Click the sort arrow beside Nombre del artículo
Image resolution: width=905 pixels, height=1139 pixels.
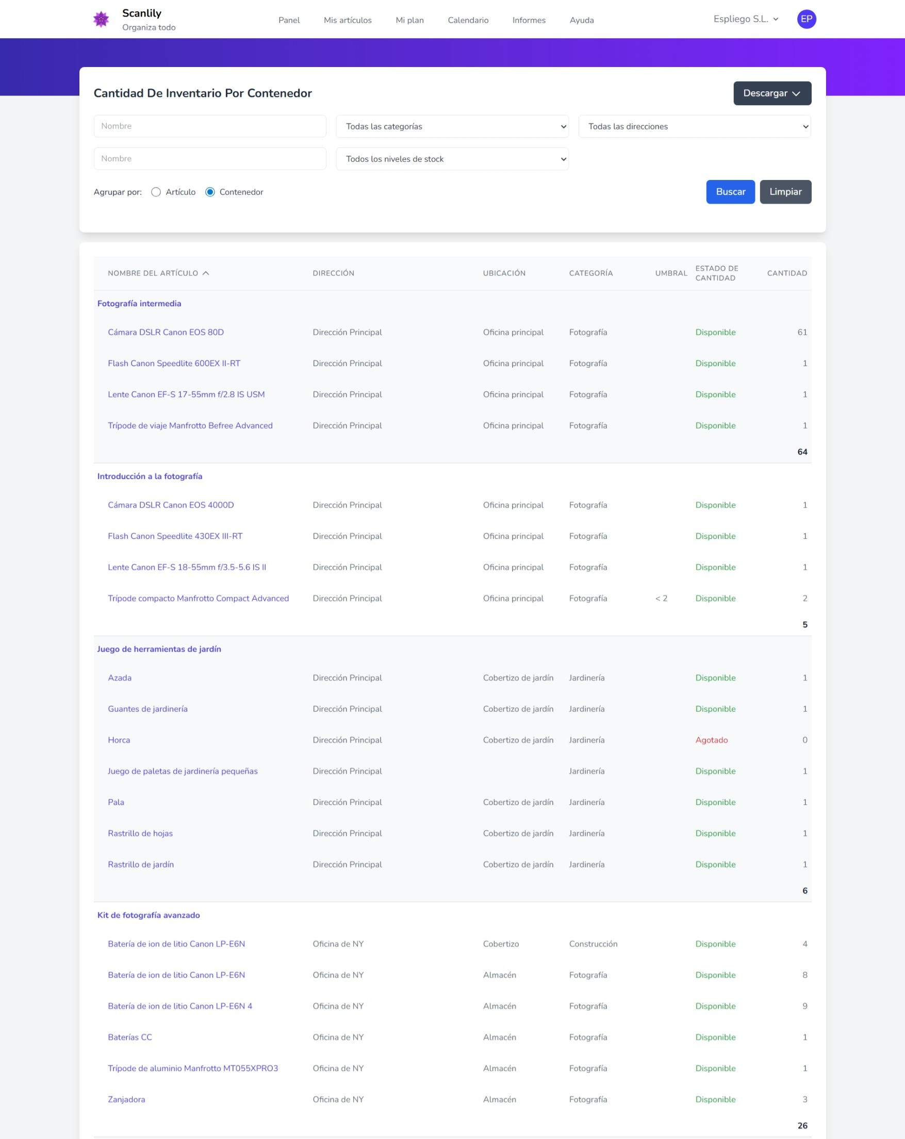pyautogui.click(x=206, y=273)
